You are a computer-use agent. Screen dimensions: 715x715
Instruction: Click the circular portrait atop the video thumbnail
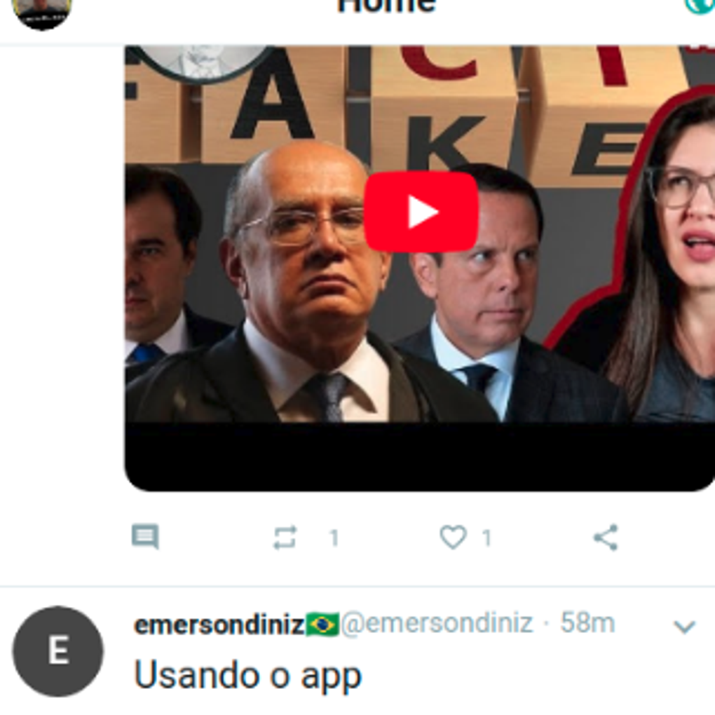pyautogui.click(x=200, y=62)
